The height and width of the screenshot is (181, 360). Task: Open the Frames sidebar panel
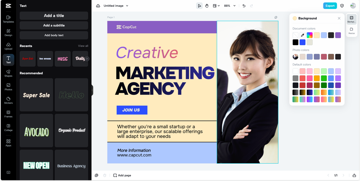8,114
